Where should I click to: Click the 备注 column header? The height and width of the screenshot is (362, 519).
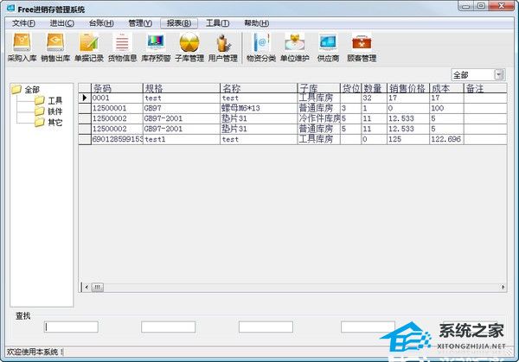[485, 88]
